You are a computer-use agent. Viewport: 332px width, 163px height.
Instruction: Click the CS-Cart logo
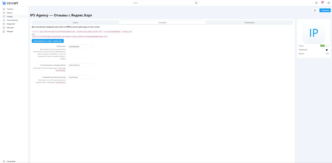pyautogui.click(x=10, y=3)
